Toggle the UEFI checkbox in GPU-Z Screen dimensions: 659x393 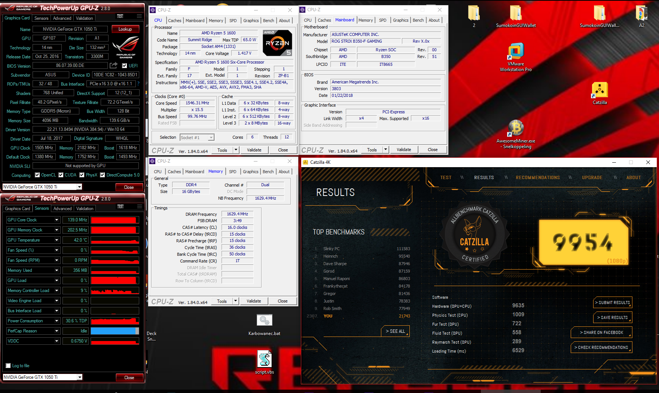(x=125, y=66)
